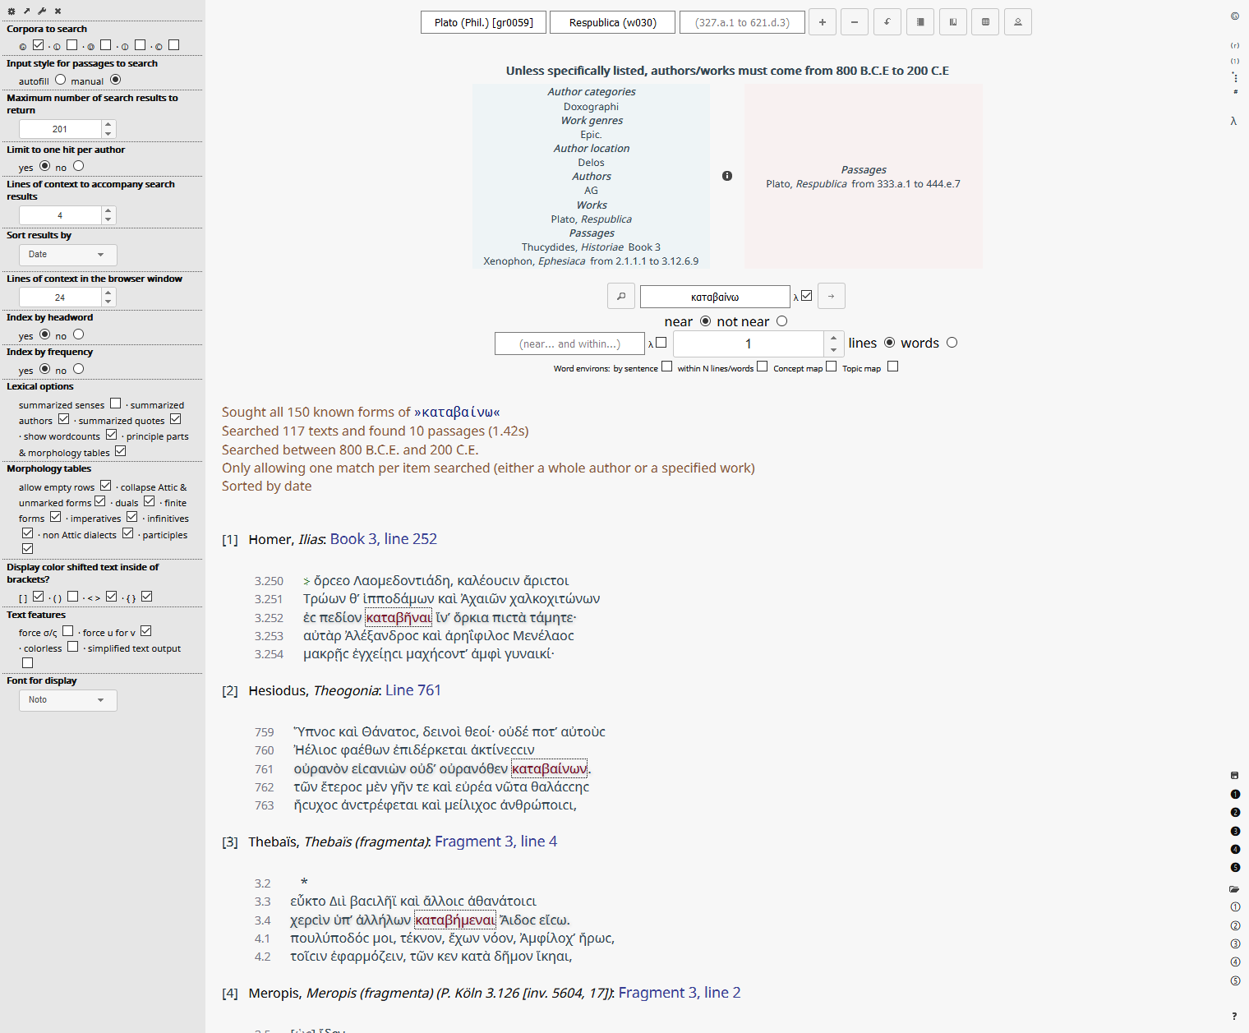Click the wrench icon in the settings panel
Screen dimensions: 1249x1033
[x=42, y=12]
